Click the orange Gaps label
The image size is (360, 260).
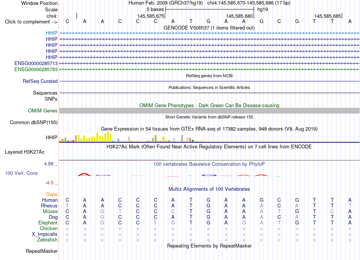pyautogui.click(x=52, y=195)
